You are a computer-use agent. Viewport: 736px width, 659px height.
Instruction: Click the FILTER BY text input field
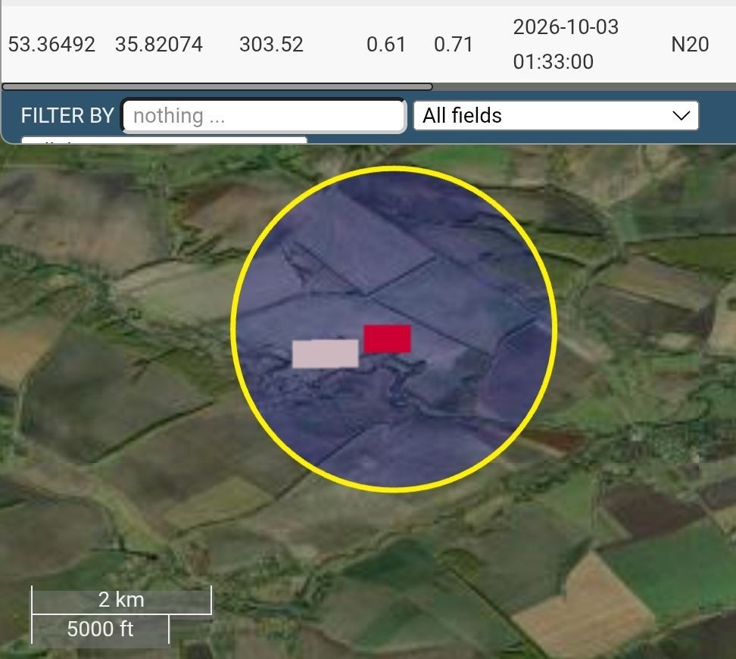coord(264,116)
